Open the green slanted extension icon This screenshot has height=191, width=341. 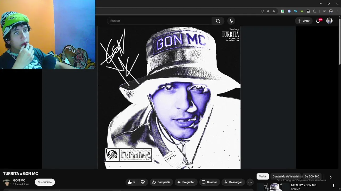tap(302, 11)
